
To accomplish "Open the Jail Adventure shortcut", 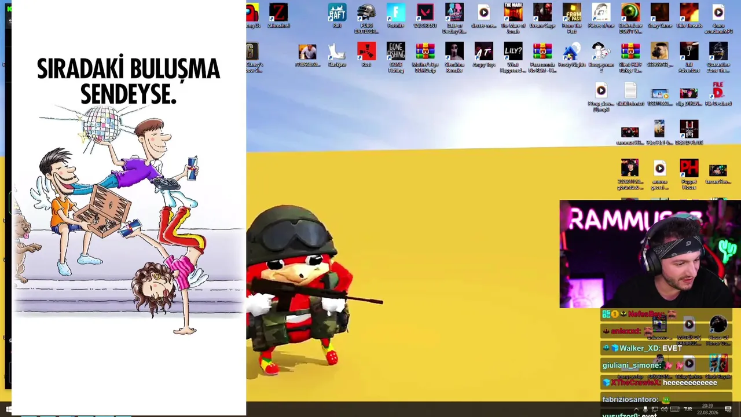I will [689, 57].
